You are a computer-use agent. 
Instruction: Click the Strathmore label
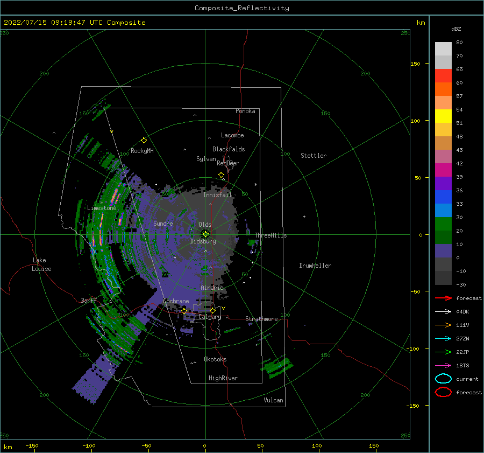click(262, 319)
